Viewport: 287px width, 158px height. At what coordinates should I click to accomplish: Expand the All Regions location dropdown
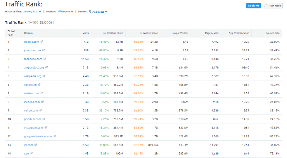[x=65, y=12]
